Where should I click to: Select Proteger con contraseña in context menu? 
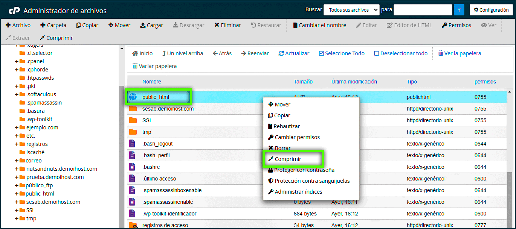[x=296, y=170]
